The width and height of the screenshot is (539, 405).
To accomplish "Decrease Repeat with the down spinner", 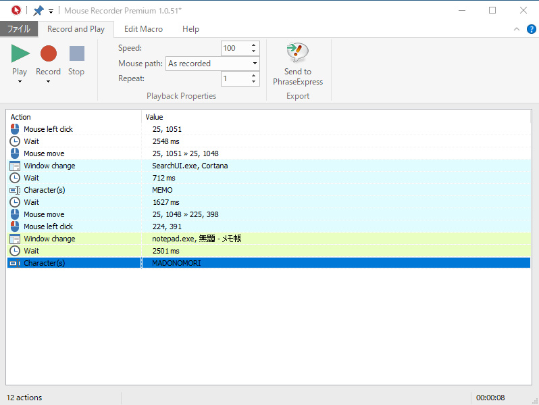I will pyautogui.click(x=253, y=82).
